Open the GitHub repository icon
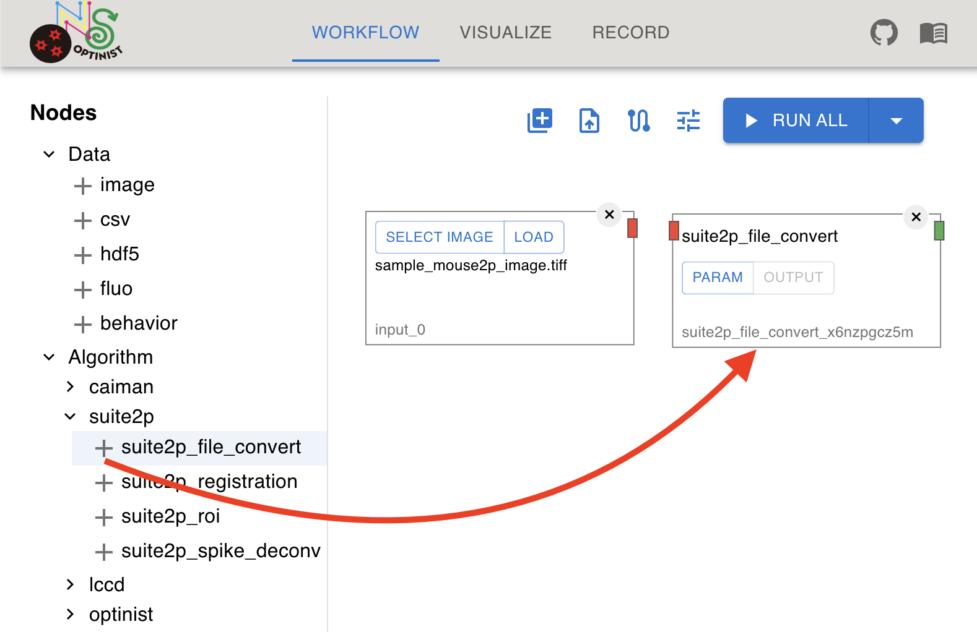The height and width of the screenshot is (632, 977). point(884,32)
